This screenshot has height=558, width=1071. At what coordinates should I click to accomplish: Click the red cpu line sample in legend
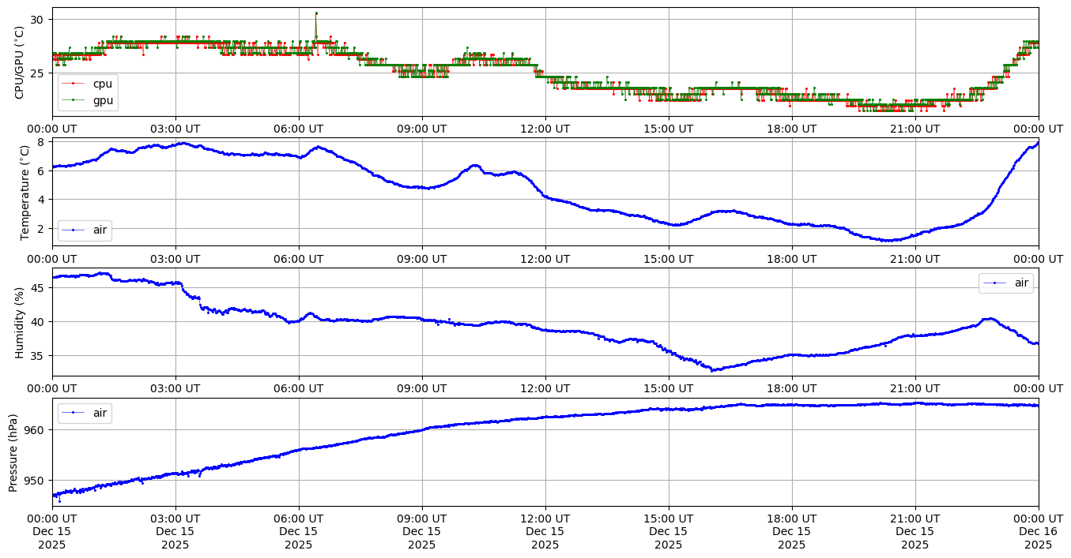click(x=73, y=83)
